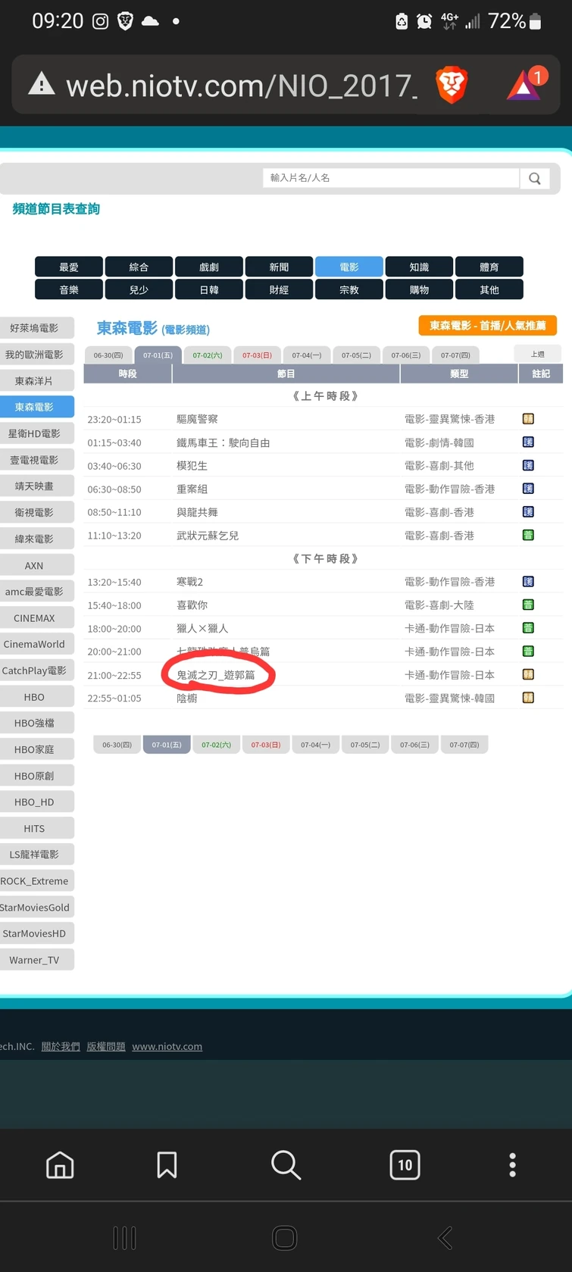Open HBO channel in sidebar
This screenshot has height=1272, width=572.
35,696
